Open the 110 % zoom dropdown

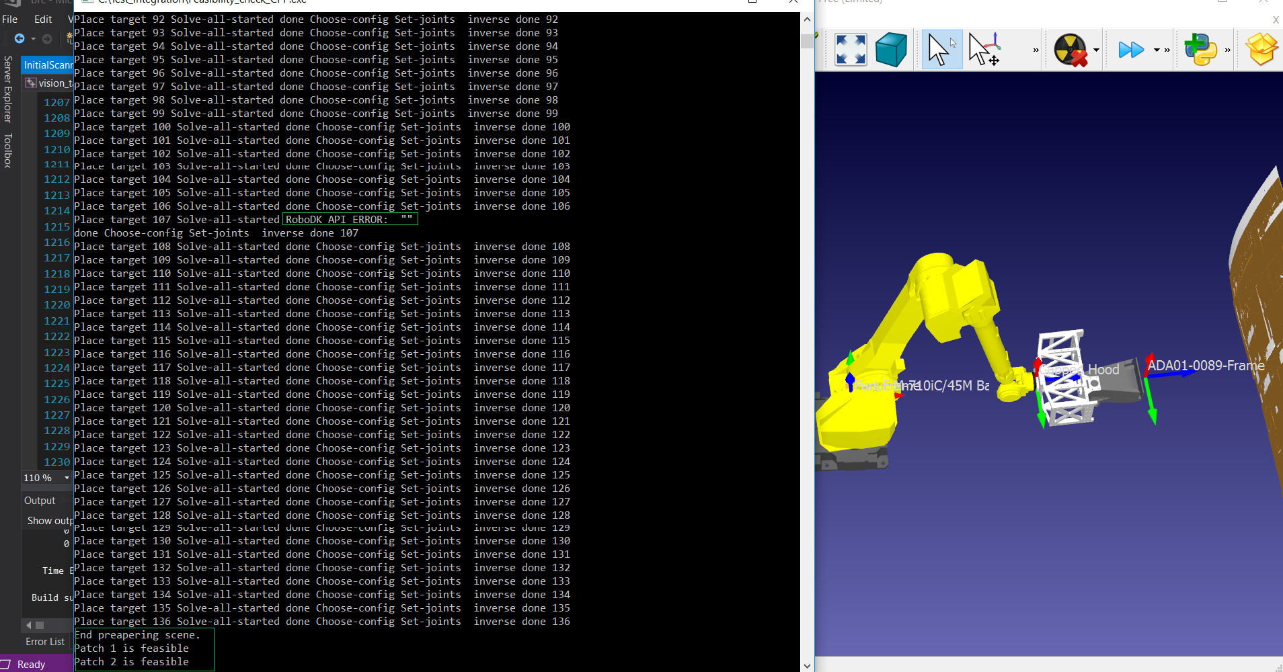[x=67, y=478]
